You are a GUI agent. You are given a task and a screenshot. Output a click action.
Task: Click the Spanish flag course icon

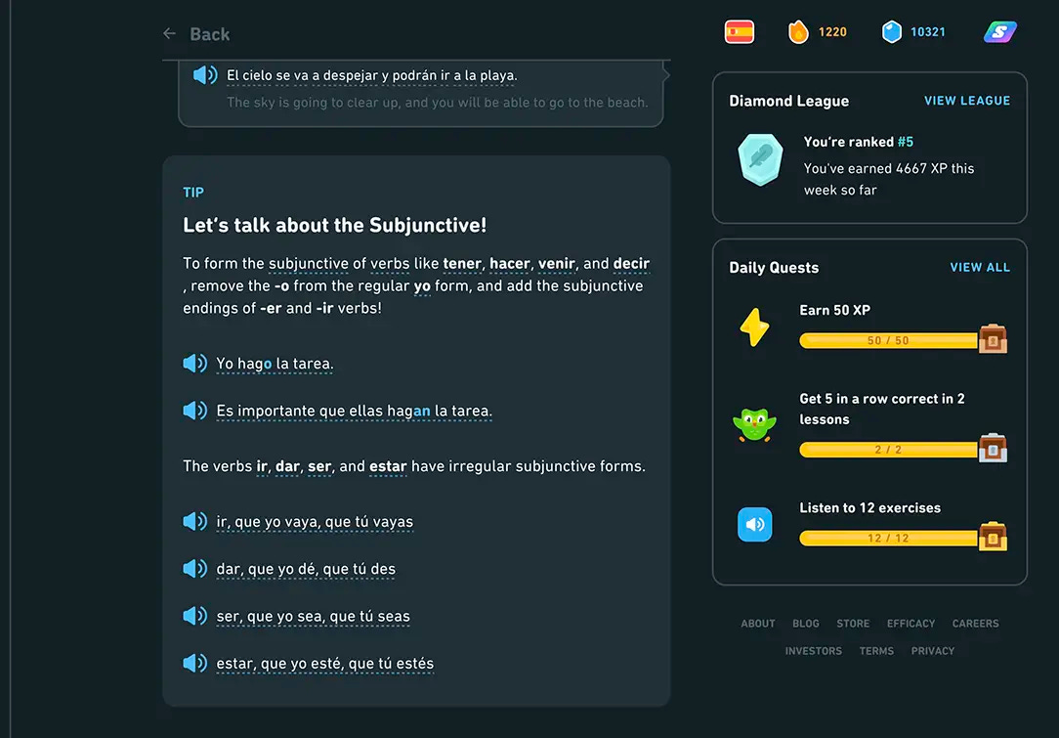tap(739, 30)
